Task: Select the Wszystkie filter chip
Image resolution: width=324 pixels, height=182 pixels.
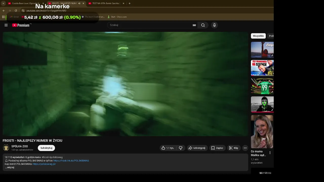Action: pyautogui.click(x=258, y=36)
